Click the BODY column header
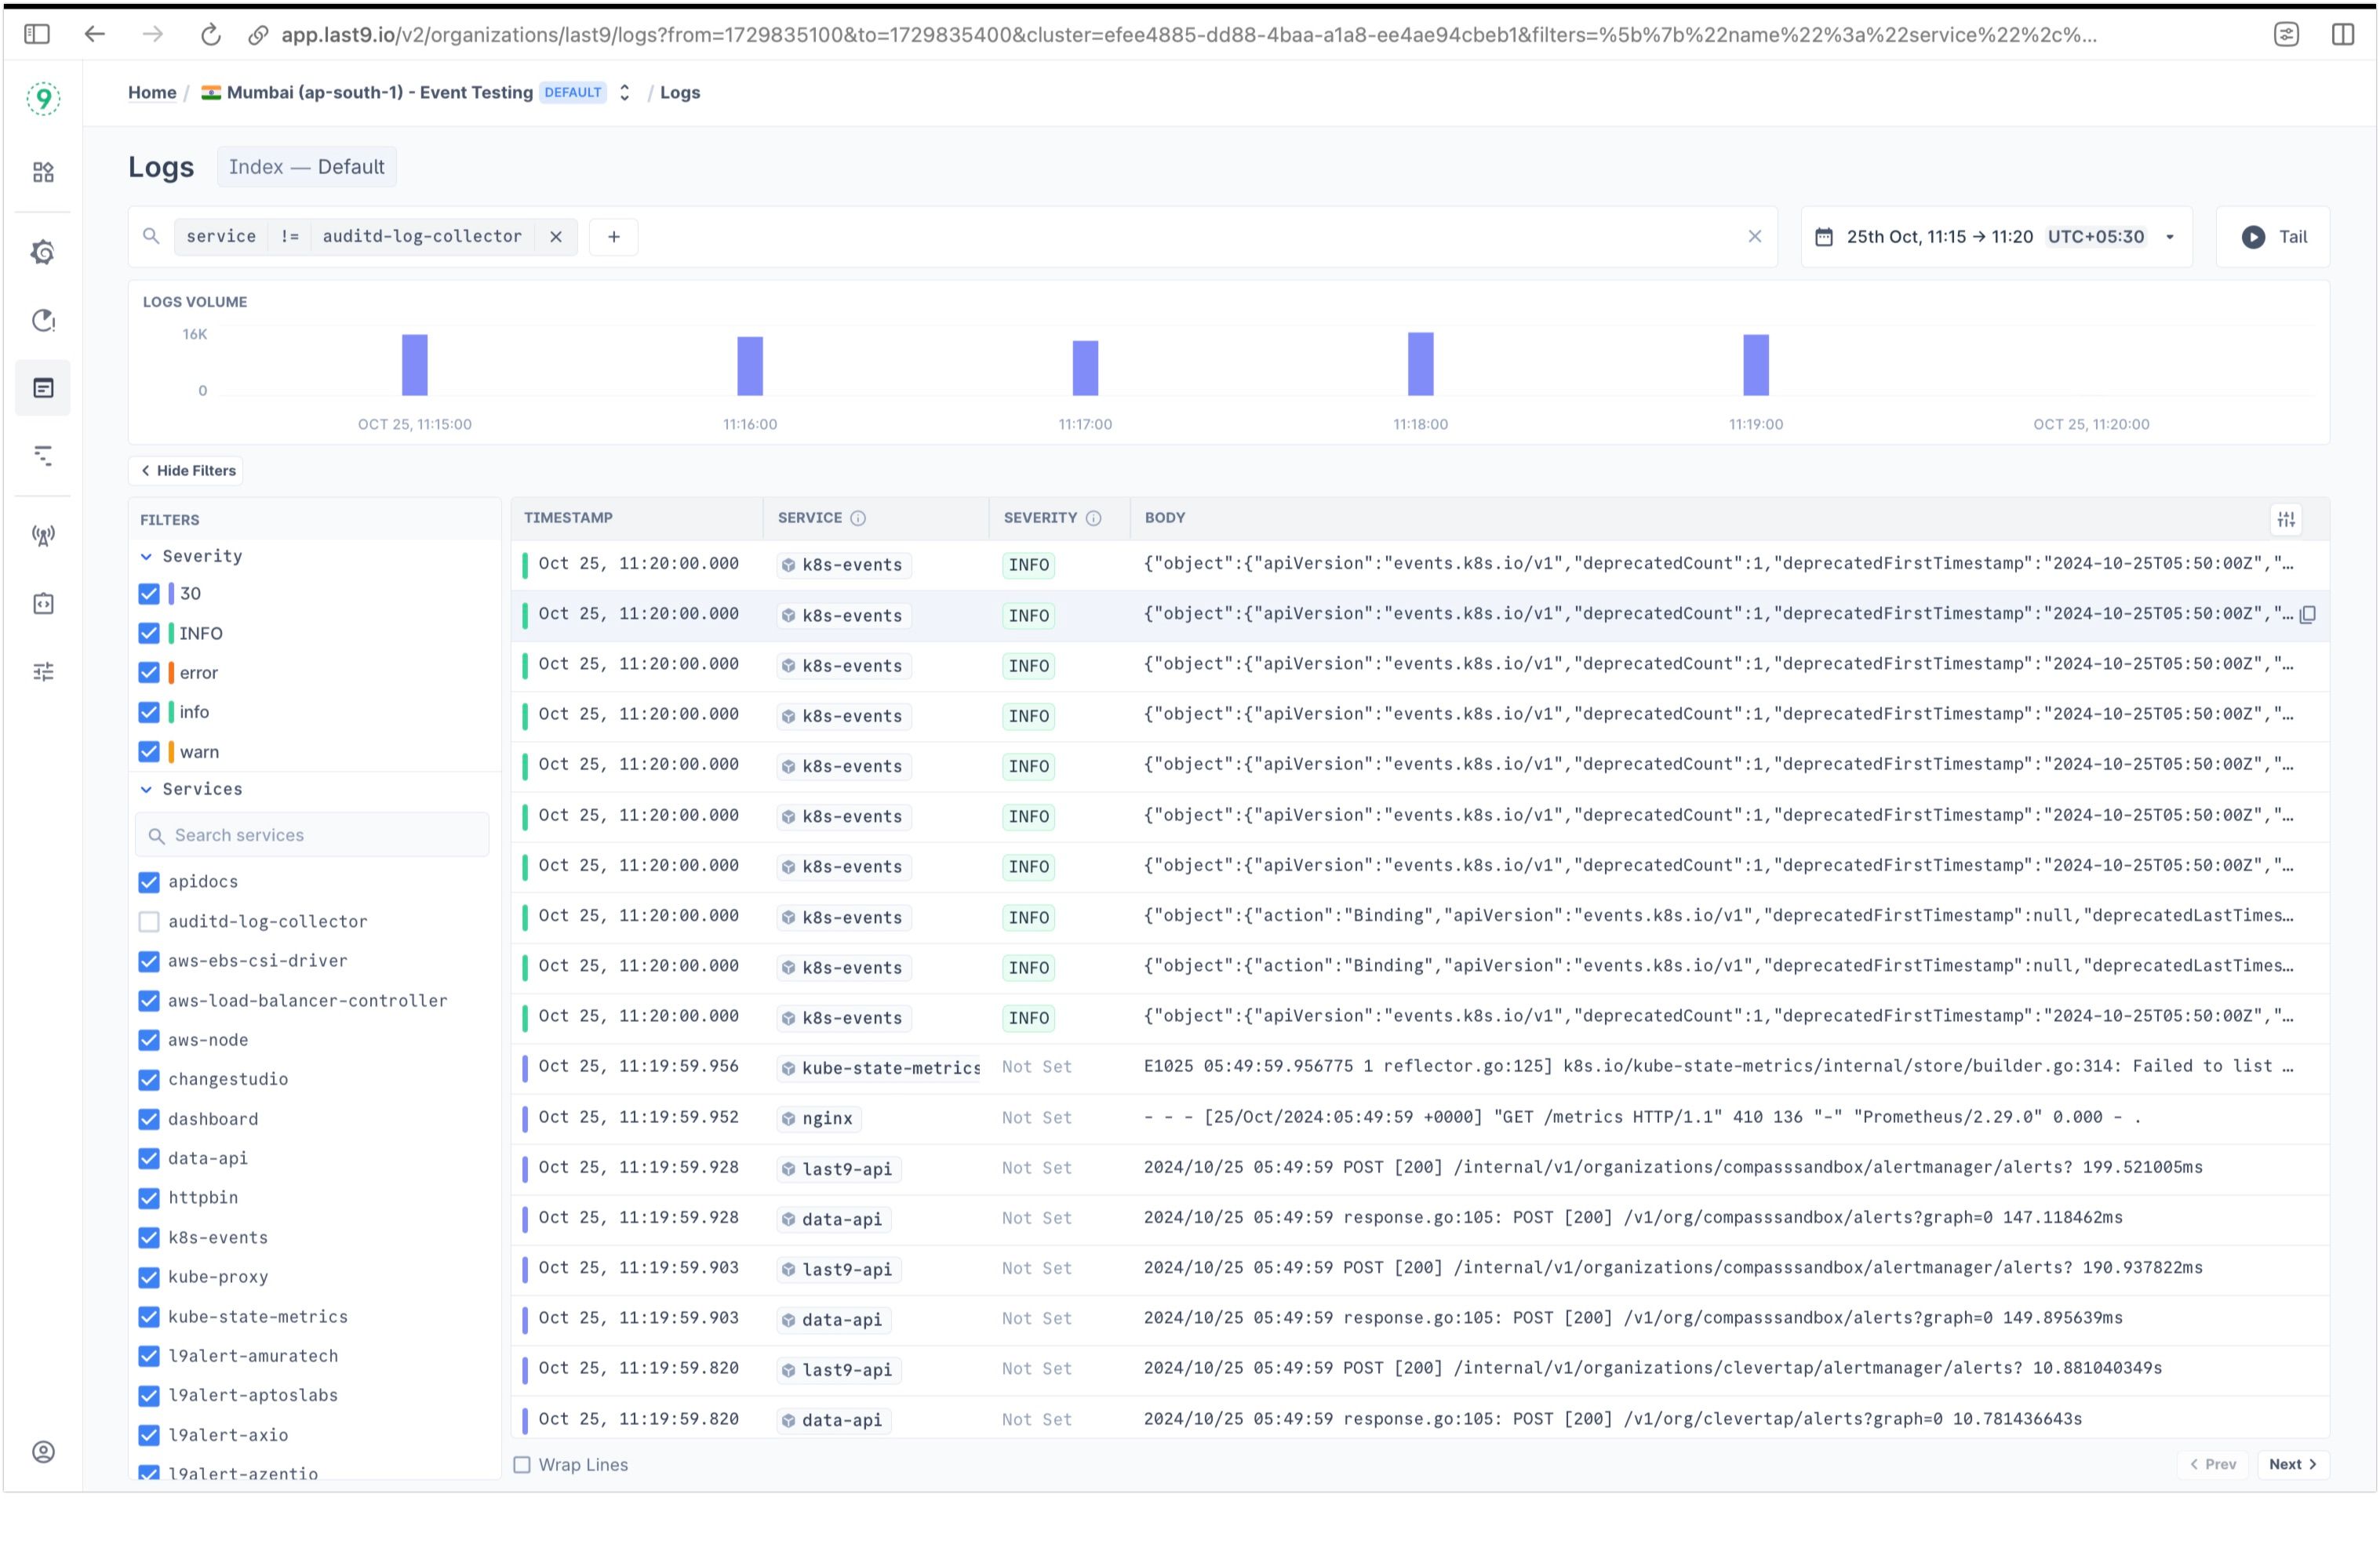The width and height of the screenshot is (2380, 1548). point(1165,518)
